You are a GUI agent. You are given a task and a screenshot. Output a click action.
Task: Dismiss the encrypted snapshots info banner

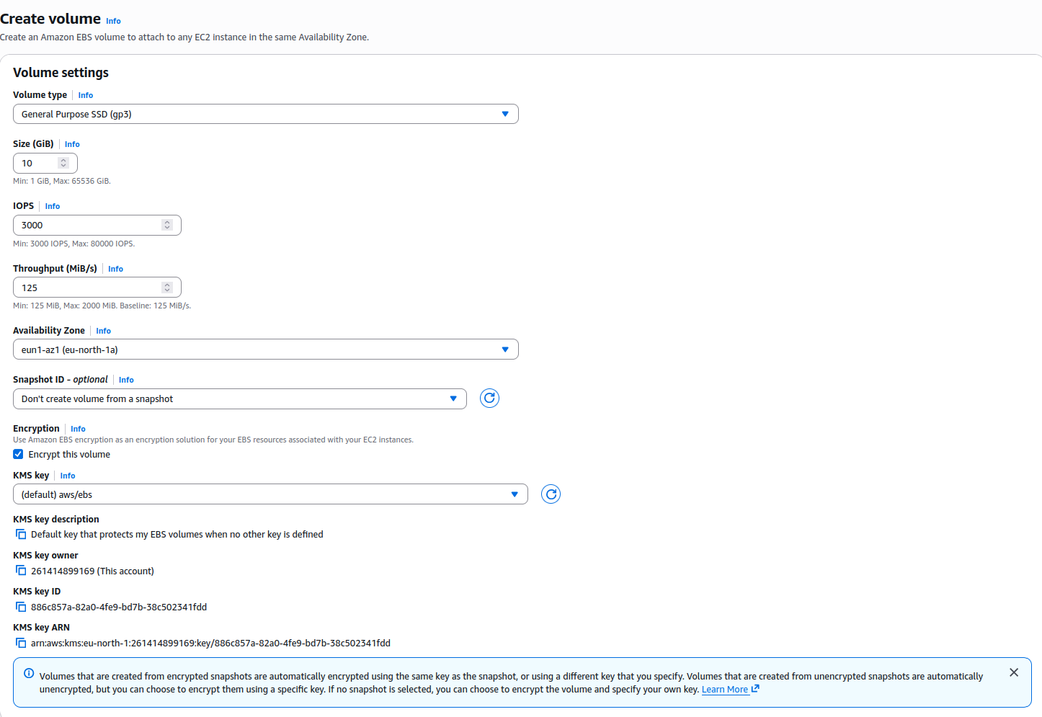[1014, 672]
